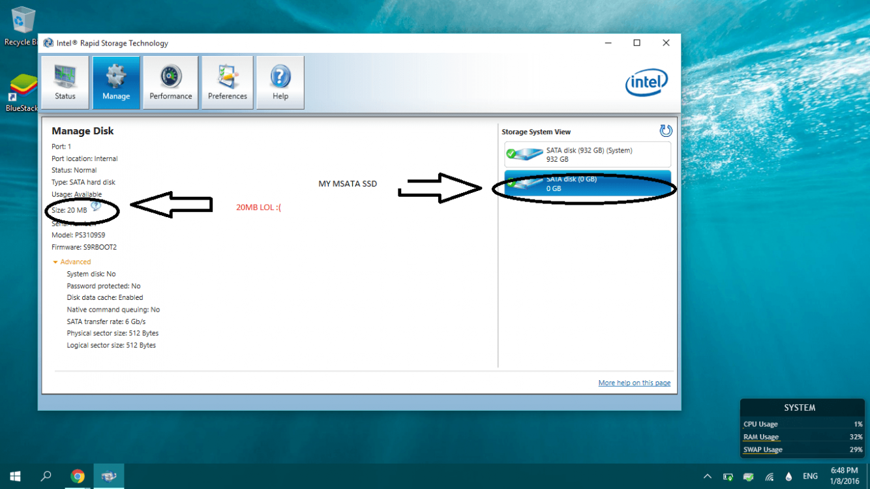Click the Manage Disk heading
Image resolution: width=870 pixels, height=489 pixels.
tap(83, 131)
